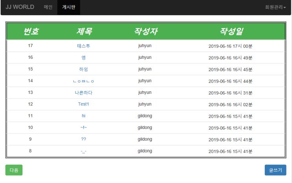Image resolution: width=292 pixels, height=183 pixels.
Task: Click date 2019-06-16 16시 31분
Action: tap(230, 93)
